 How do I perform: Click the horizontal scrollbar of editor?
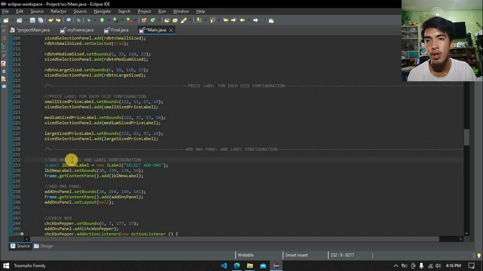(x=234, y=239)
